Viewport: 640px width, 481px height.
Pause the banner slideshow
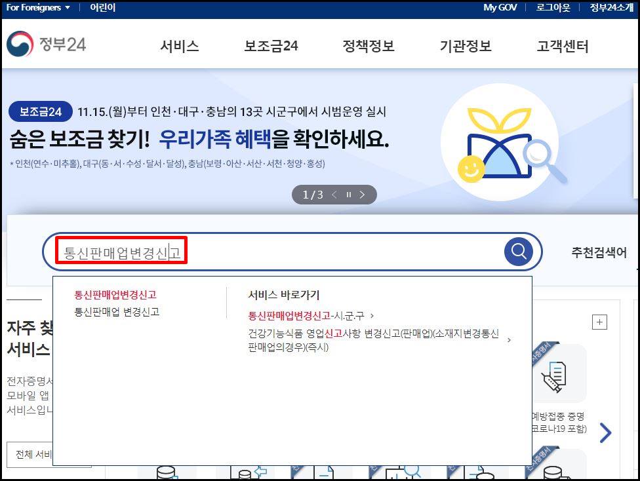pos(349,195)
